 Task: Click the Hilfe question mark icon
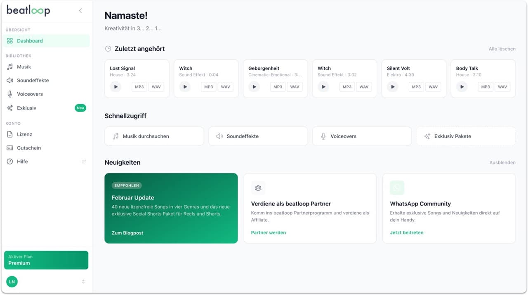[x=9, y=161]
